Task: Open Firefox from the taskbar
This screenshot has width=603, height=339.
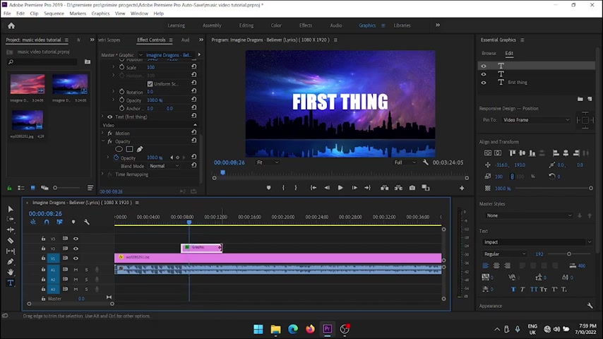Action: [310, 329]
